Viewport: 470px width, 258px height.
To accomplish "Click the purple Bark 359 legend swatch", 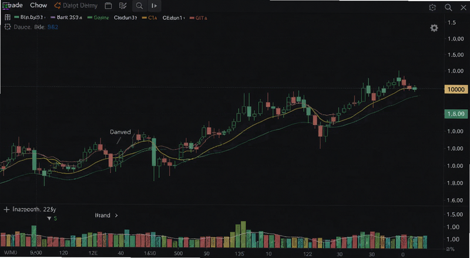I will click(53, 18).
